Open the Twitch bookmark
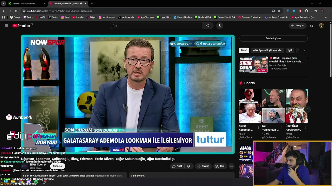Screen dimensions: 332x186 [28, 17]
